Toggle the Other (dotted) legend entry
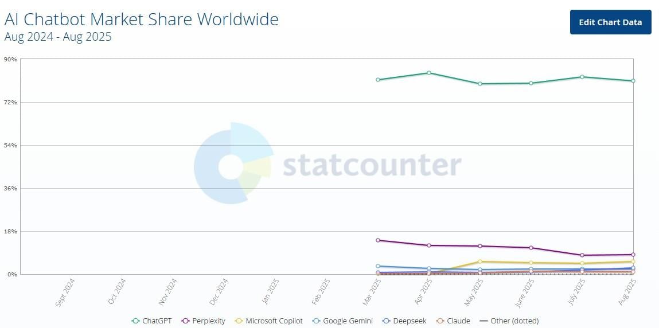The width and height of the screenshot is (659, 328). point(509,321)
